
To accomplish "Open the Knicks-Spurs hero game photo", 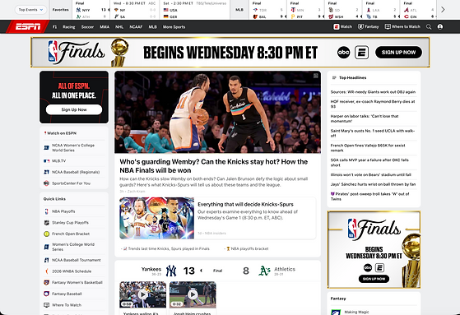I will (217, 112).
